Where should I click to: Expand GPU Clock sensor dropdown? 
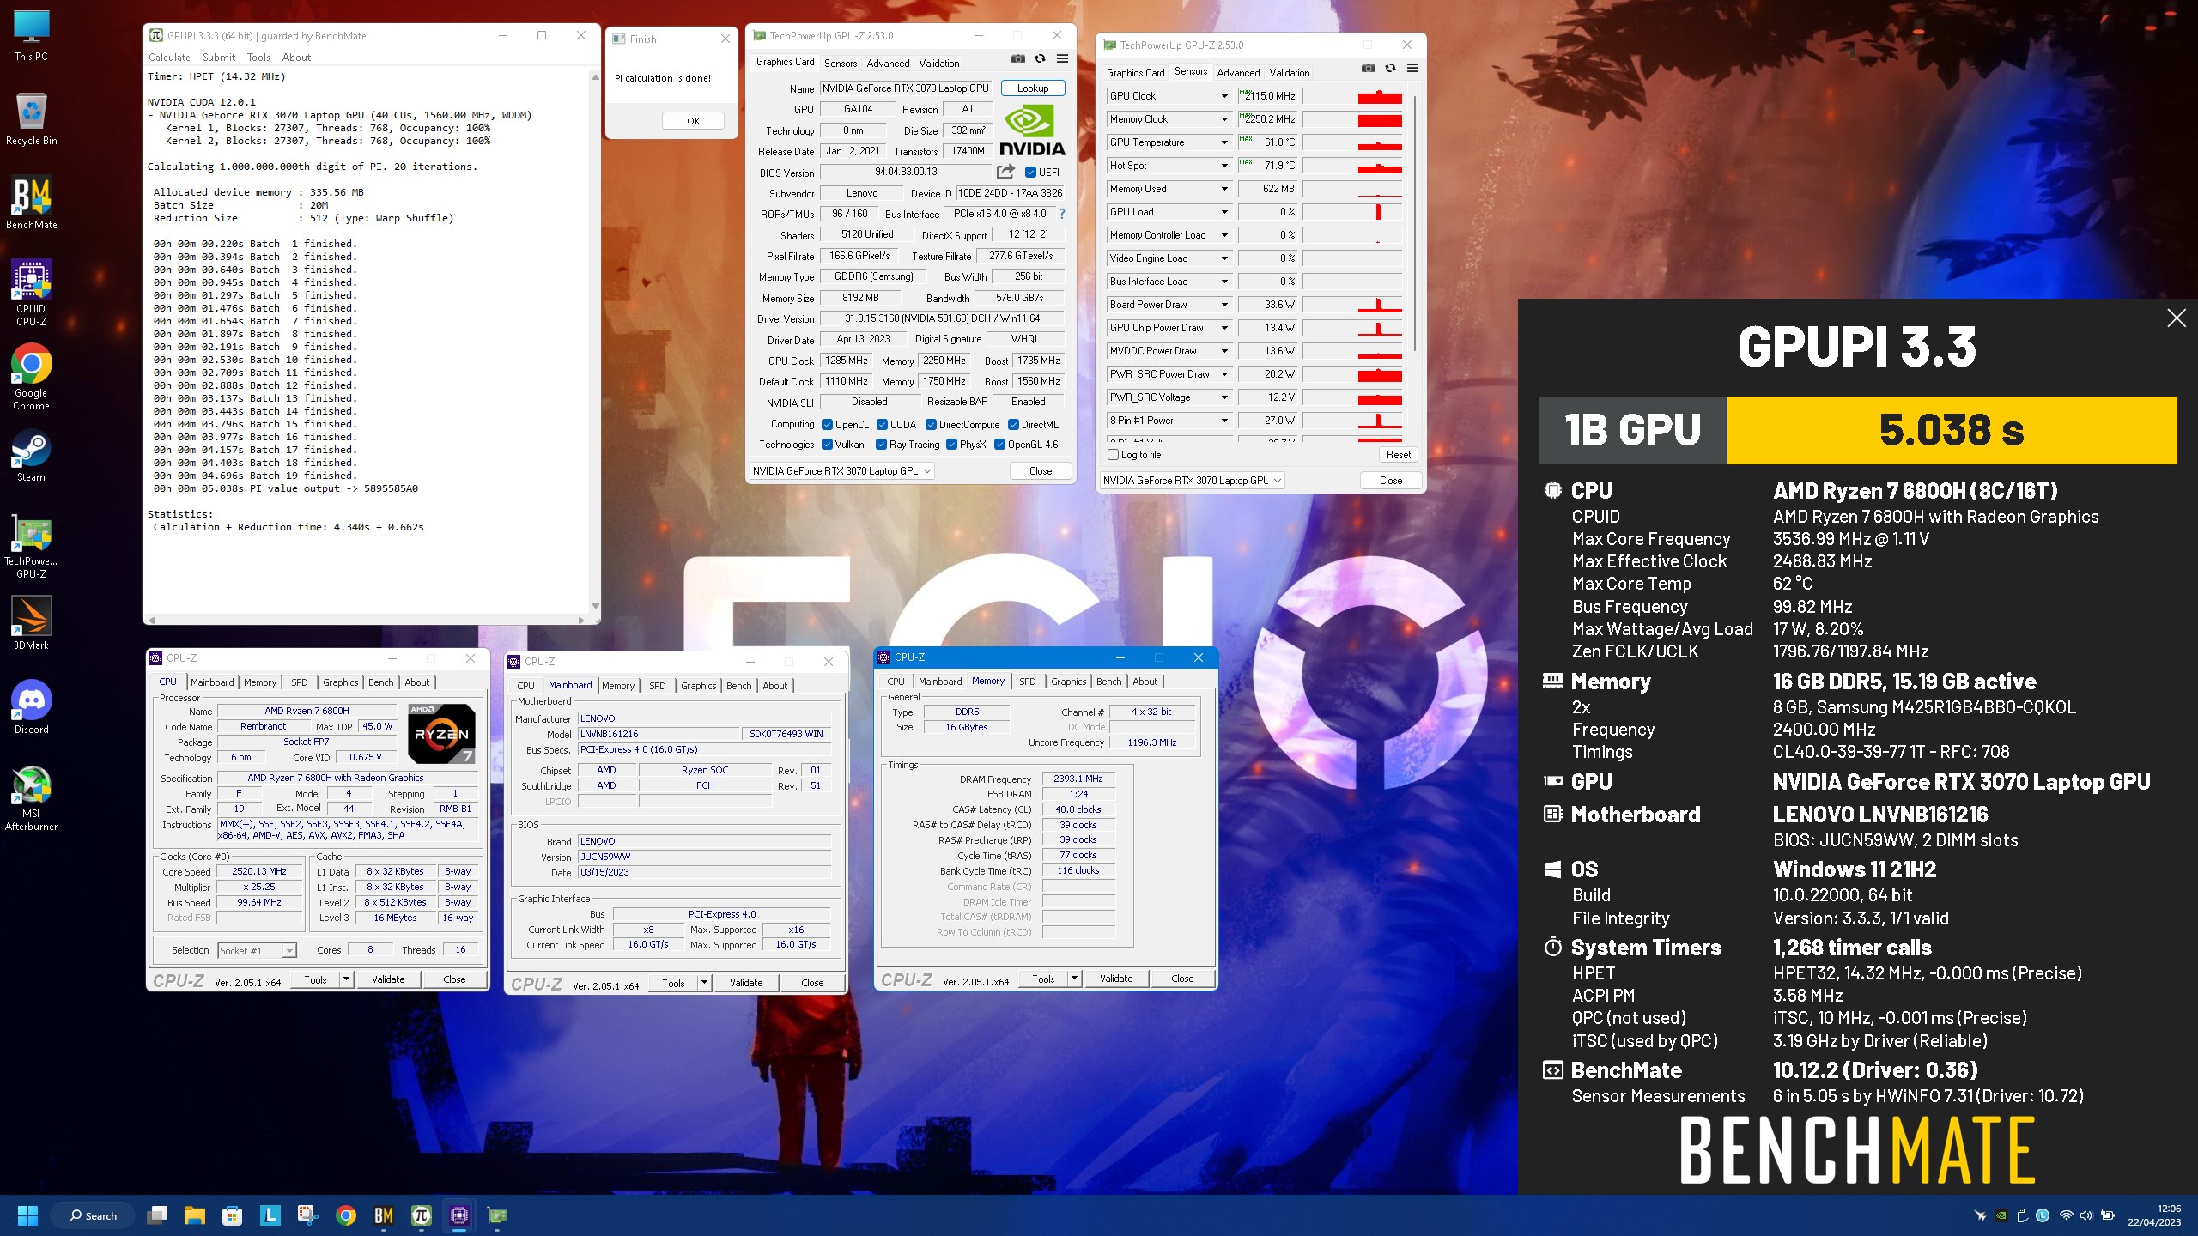pyautogui.click(x=1224, y=96)
